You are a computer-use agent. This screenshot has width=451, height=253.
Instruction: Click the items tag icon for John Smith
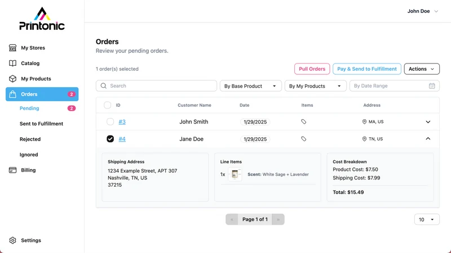pos(303,121)
